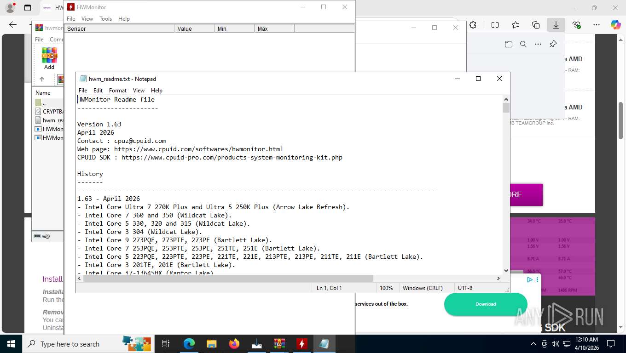This screenshot has width=626, height=353.
Task: Open HWMonitor Help menu
Action: 124,19
